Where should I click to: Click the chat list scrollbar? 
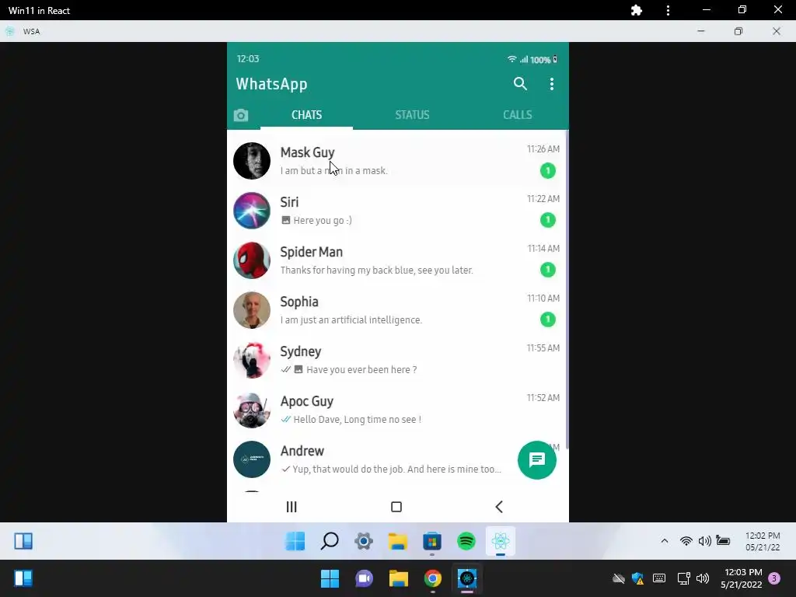click(567, 289)
